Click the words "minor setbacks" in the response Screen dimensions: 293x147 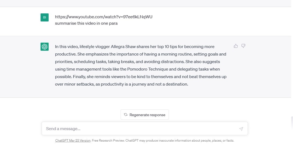point(77,84)
